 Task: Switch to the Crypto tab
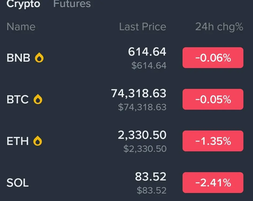pyautogui.click(x=23, y=4)
